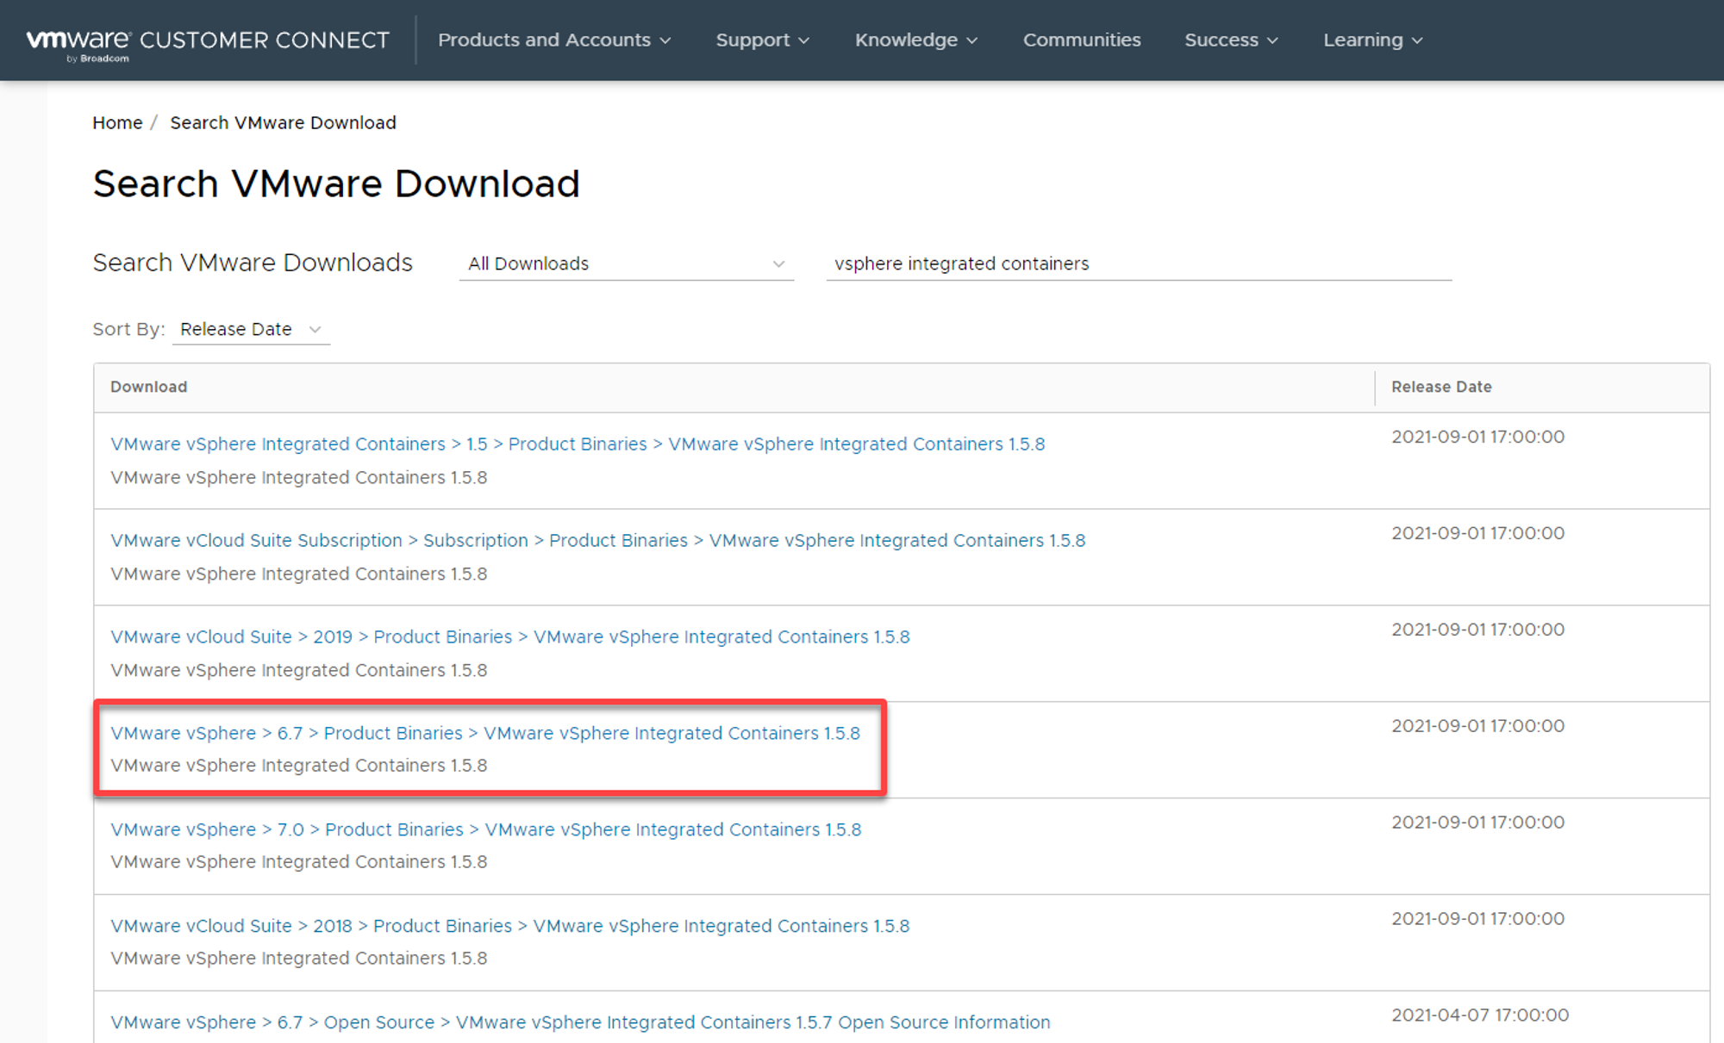Click the Download column header

[x=148, y=387]
